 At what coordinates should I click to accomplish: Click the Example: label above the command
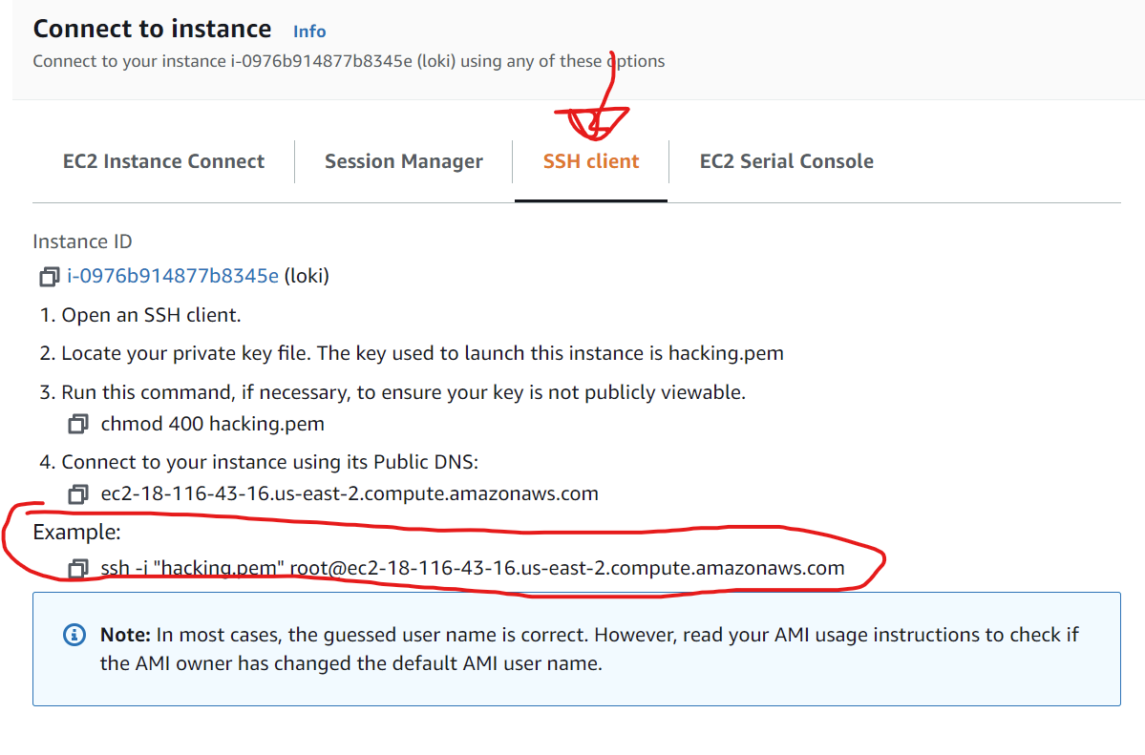pyautogui.click(x=68, y=531)
